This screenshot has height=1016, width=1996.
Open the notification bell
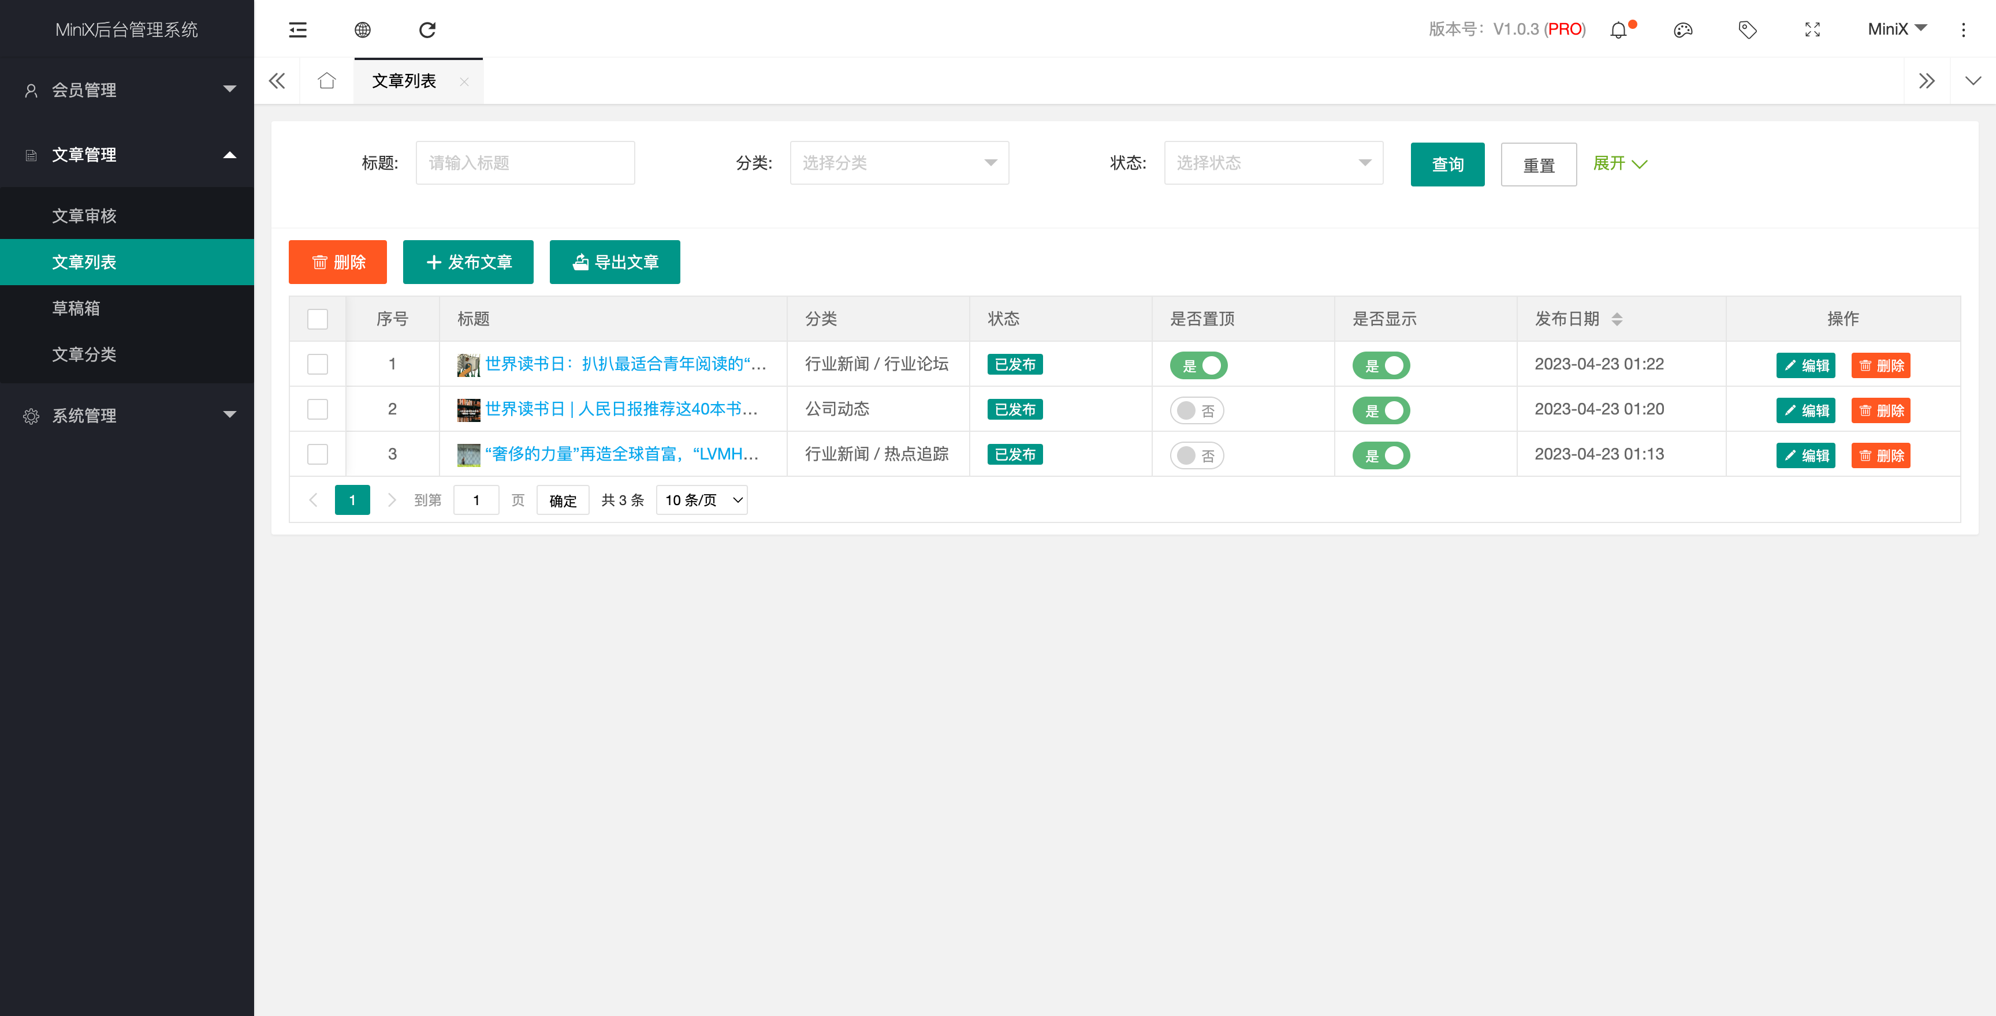pyautogui.click(x=1619, y=30)
